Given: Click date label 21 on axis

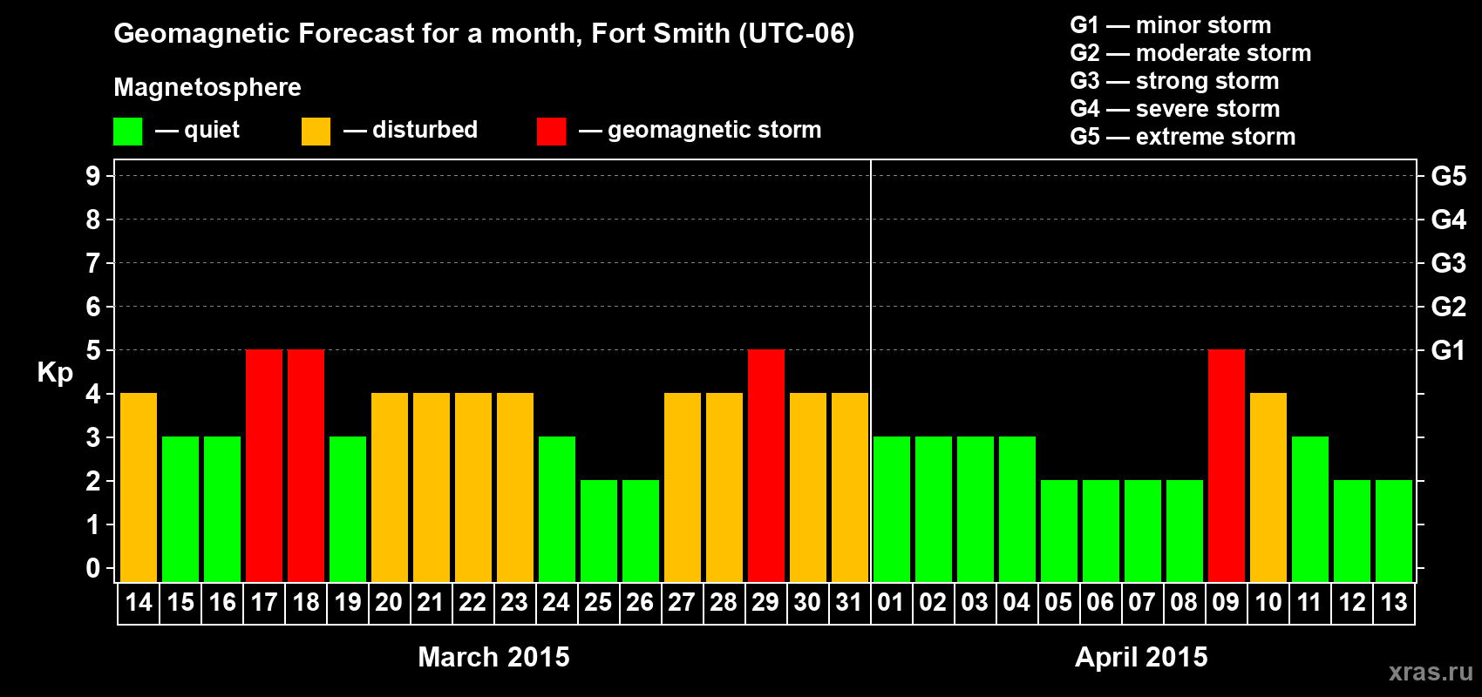Looking at the screenshot, I should pos(431,603).
